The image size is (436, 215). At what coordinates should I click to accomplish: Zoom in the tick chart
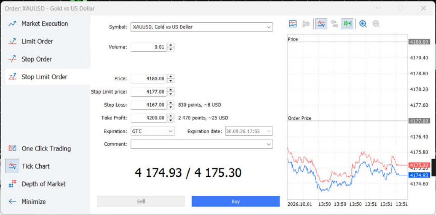point(363,24)
